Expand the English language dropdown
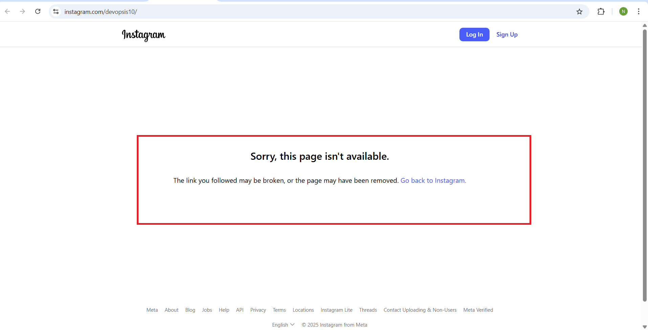The height and width of the screenshot is (330, 648). click(283, 325)
